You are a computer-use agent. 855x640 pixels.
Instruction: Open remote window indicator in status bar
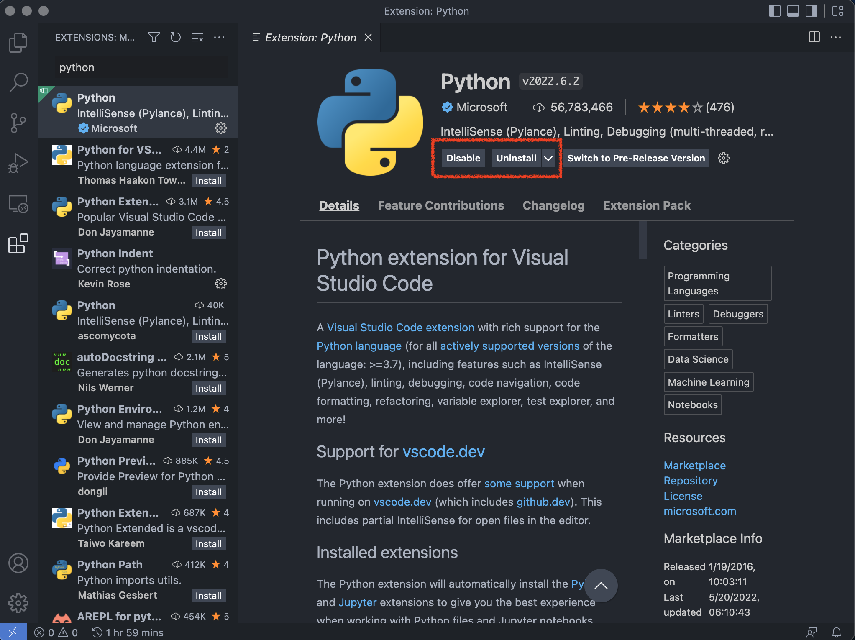[x=13, y=632]
